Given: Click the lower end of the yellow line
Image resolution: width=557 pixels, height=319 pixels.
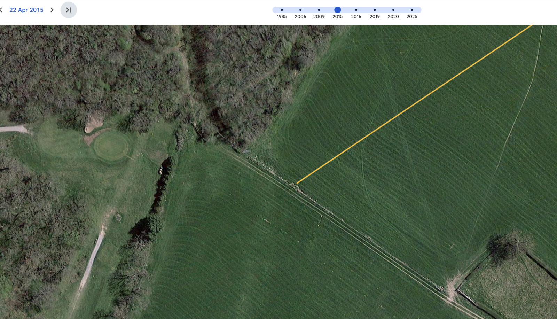Looking at the screenshot, I should [x=297, y=183].
